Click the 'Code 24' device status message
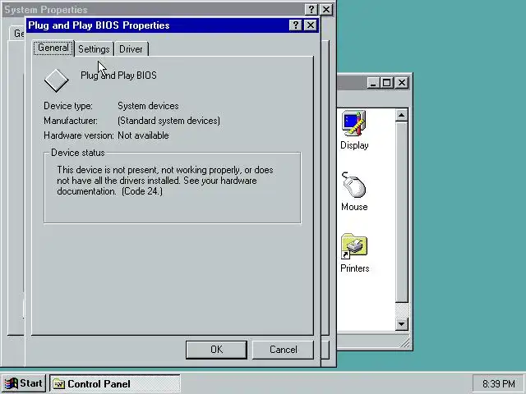The height and width of the screenshot is (394, 526). point(164,181)
